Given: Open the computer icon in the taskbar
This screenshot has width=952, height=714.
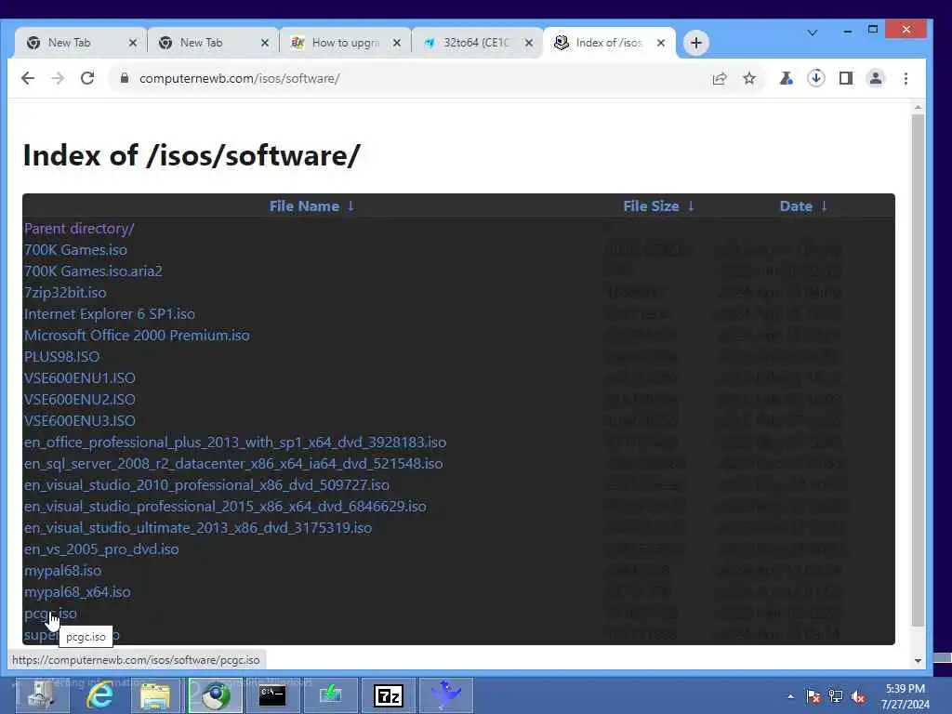Looking at the screenshot, I should tap(43, 695).
